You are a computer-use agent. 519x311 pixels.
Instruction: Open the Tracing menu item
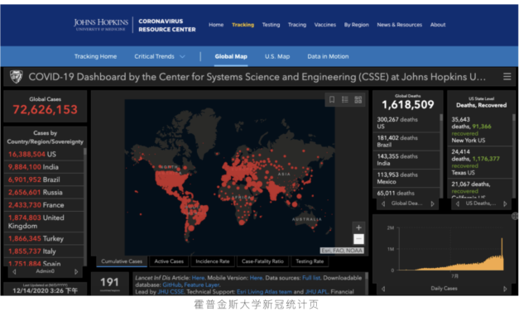297,25
